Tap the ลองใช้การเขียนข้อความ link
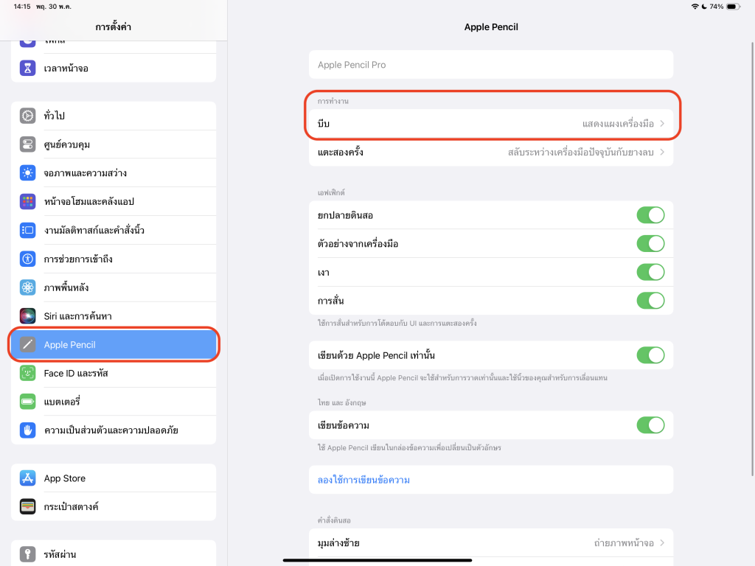Image resolution: width=755 pixels, height=566 pixels. pyautogui.click(x=364, y=480)
